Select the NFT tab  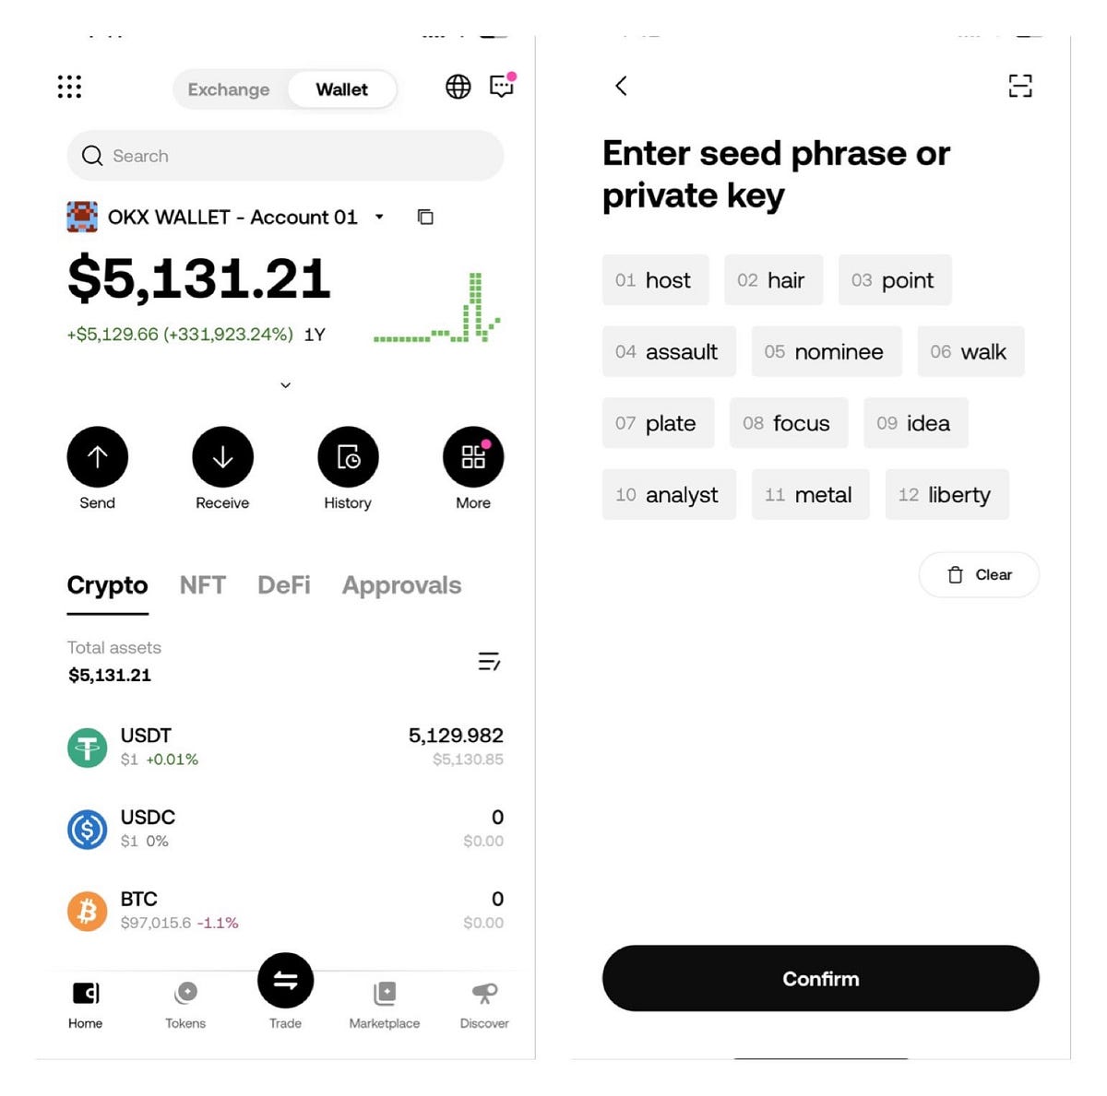201,585
